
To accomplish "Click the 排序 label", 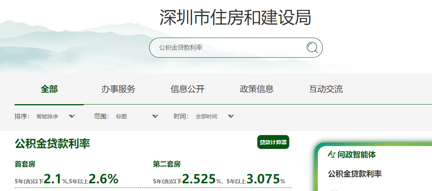I will (22, 116).
